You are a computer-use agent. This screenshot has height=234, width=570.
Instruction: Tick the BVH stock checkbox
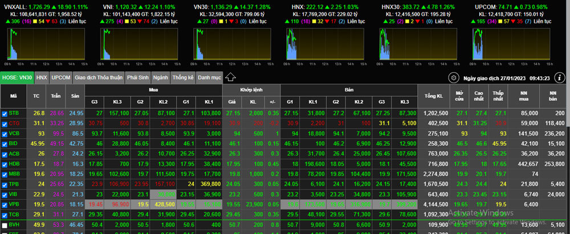pos(5,225)
